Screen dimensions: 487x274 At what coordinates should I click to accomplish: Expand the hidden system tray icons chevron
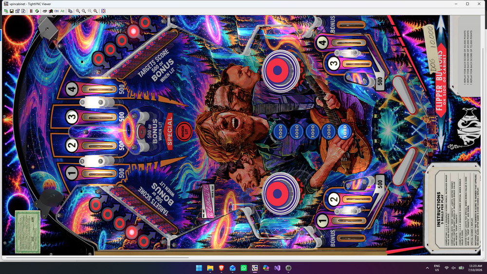[x=428, y=268]
